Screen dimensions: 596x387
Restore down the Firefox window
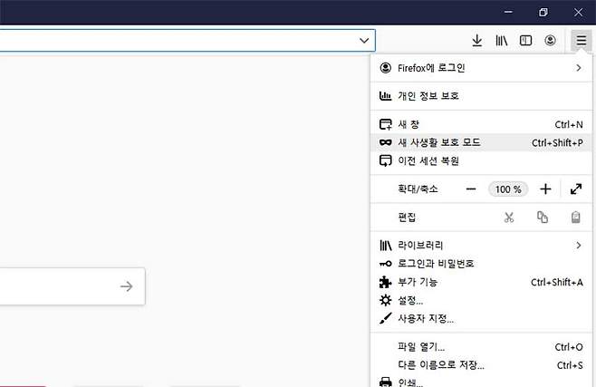pos(543,12)
